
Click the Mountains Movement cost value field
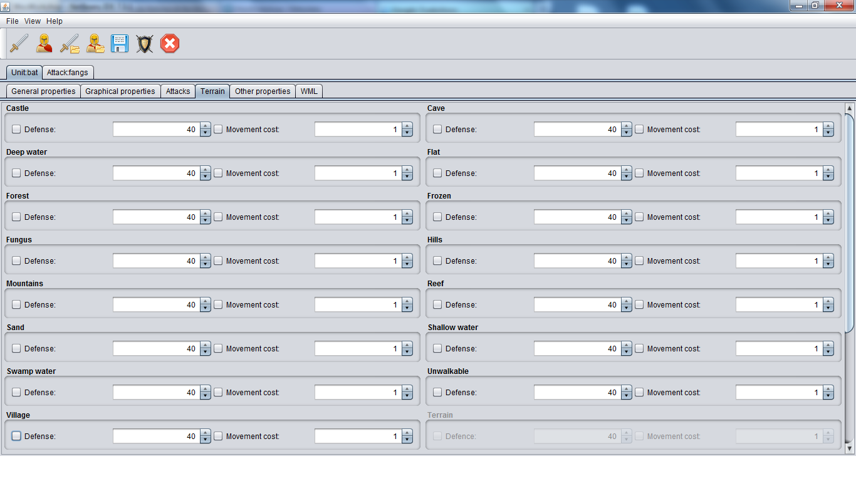[x=358, y=305]
